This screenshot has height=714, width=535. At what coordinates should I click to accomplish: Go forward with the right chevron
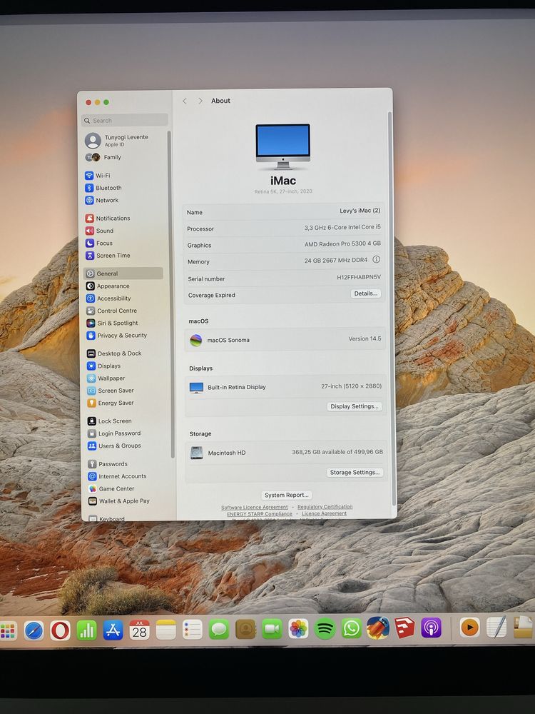(200, 101)
